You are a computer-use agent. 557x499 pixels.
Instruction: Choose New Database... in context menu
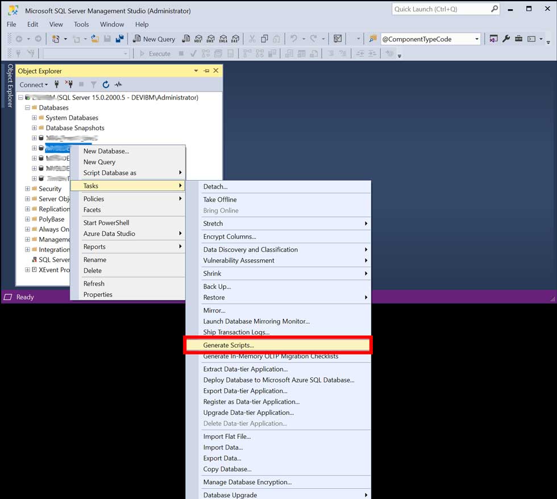pyautogui.click(x=128, y=151)
